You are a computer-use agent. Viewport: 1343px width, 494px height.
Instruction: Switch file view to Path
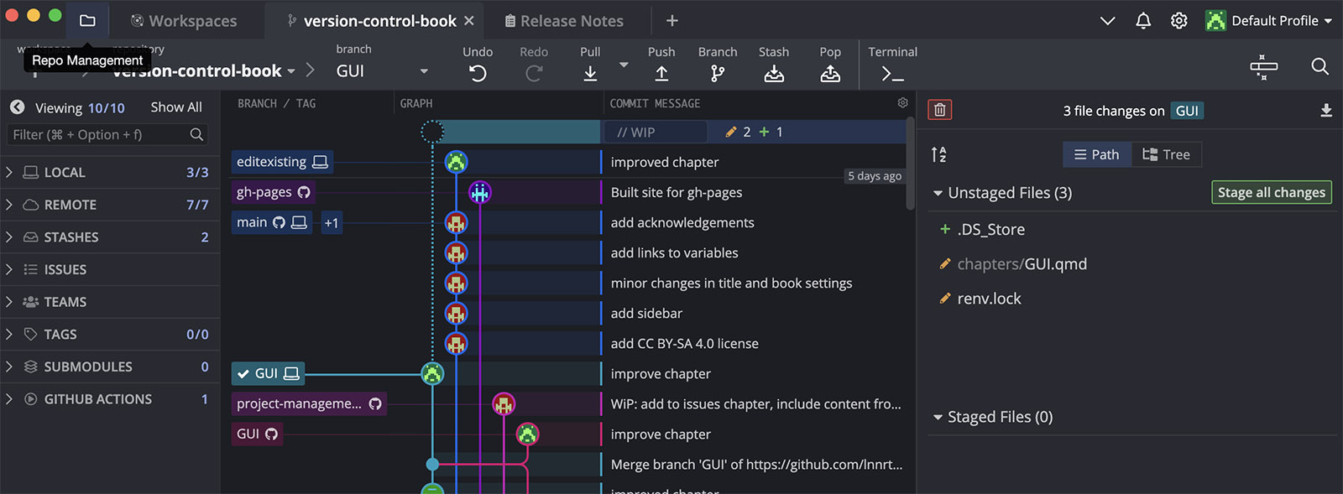coord(1097,154)
